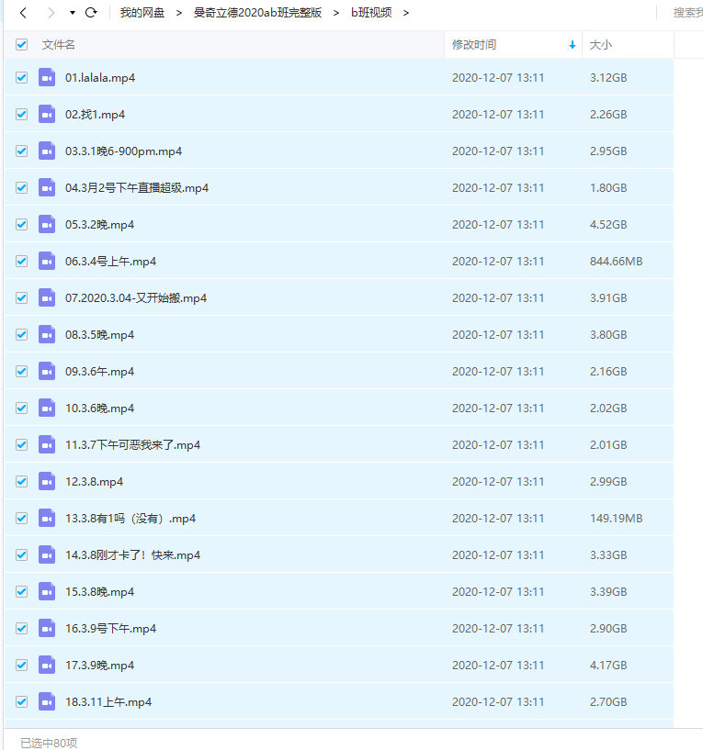Sort by 文件名 column header

(x=59, y=44)
